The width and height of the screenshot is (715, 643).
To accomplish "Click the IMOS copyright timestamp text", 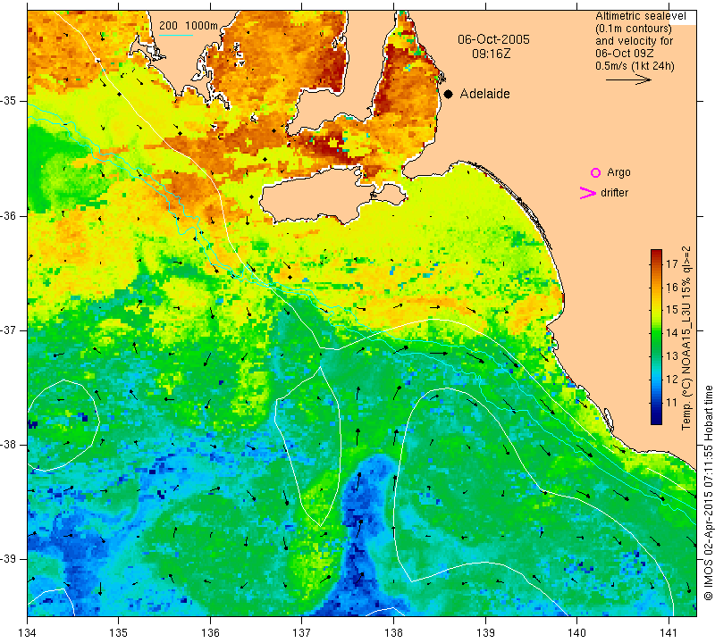I will point(708,493).
